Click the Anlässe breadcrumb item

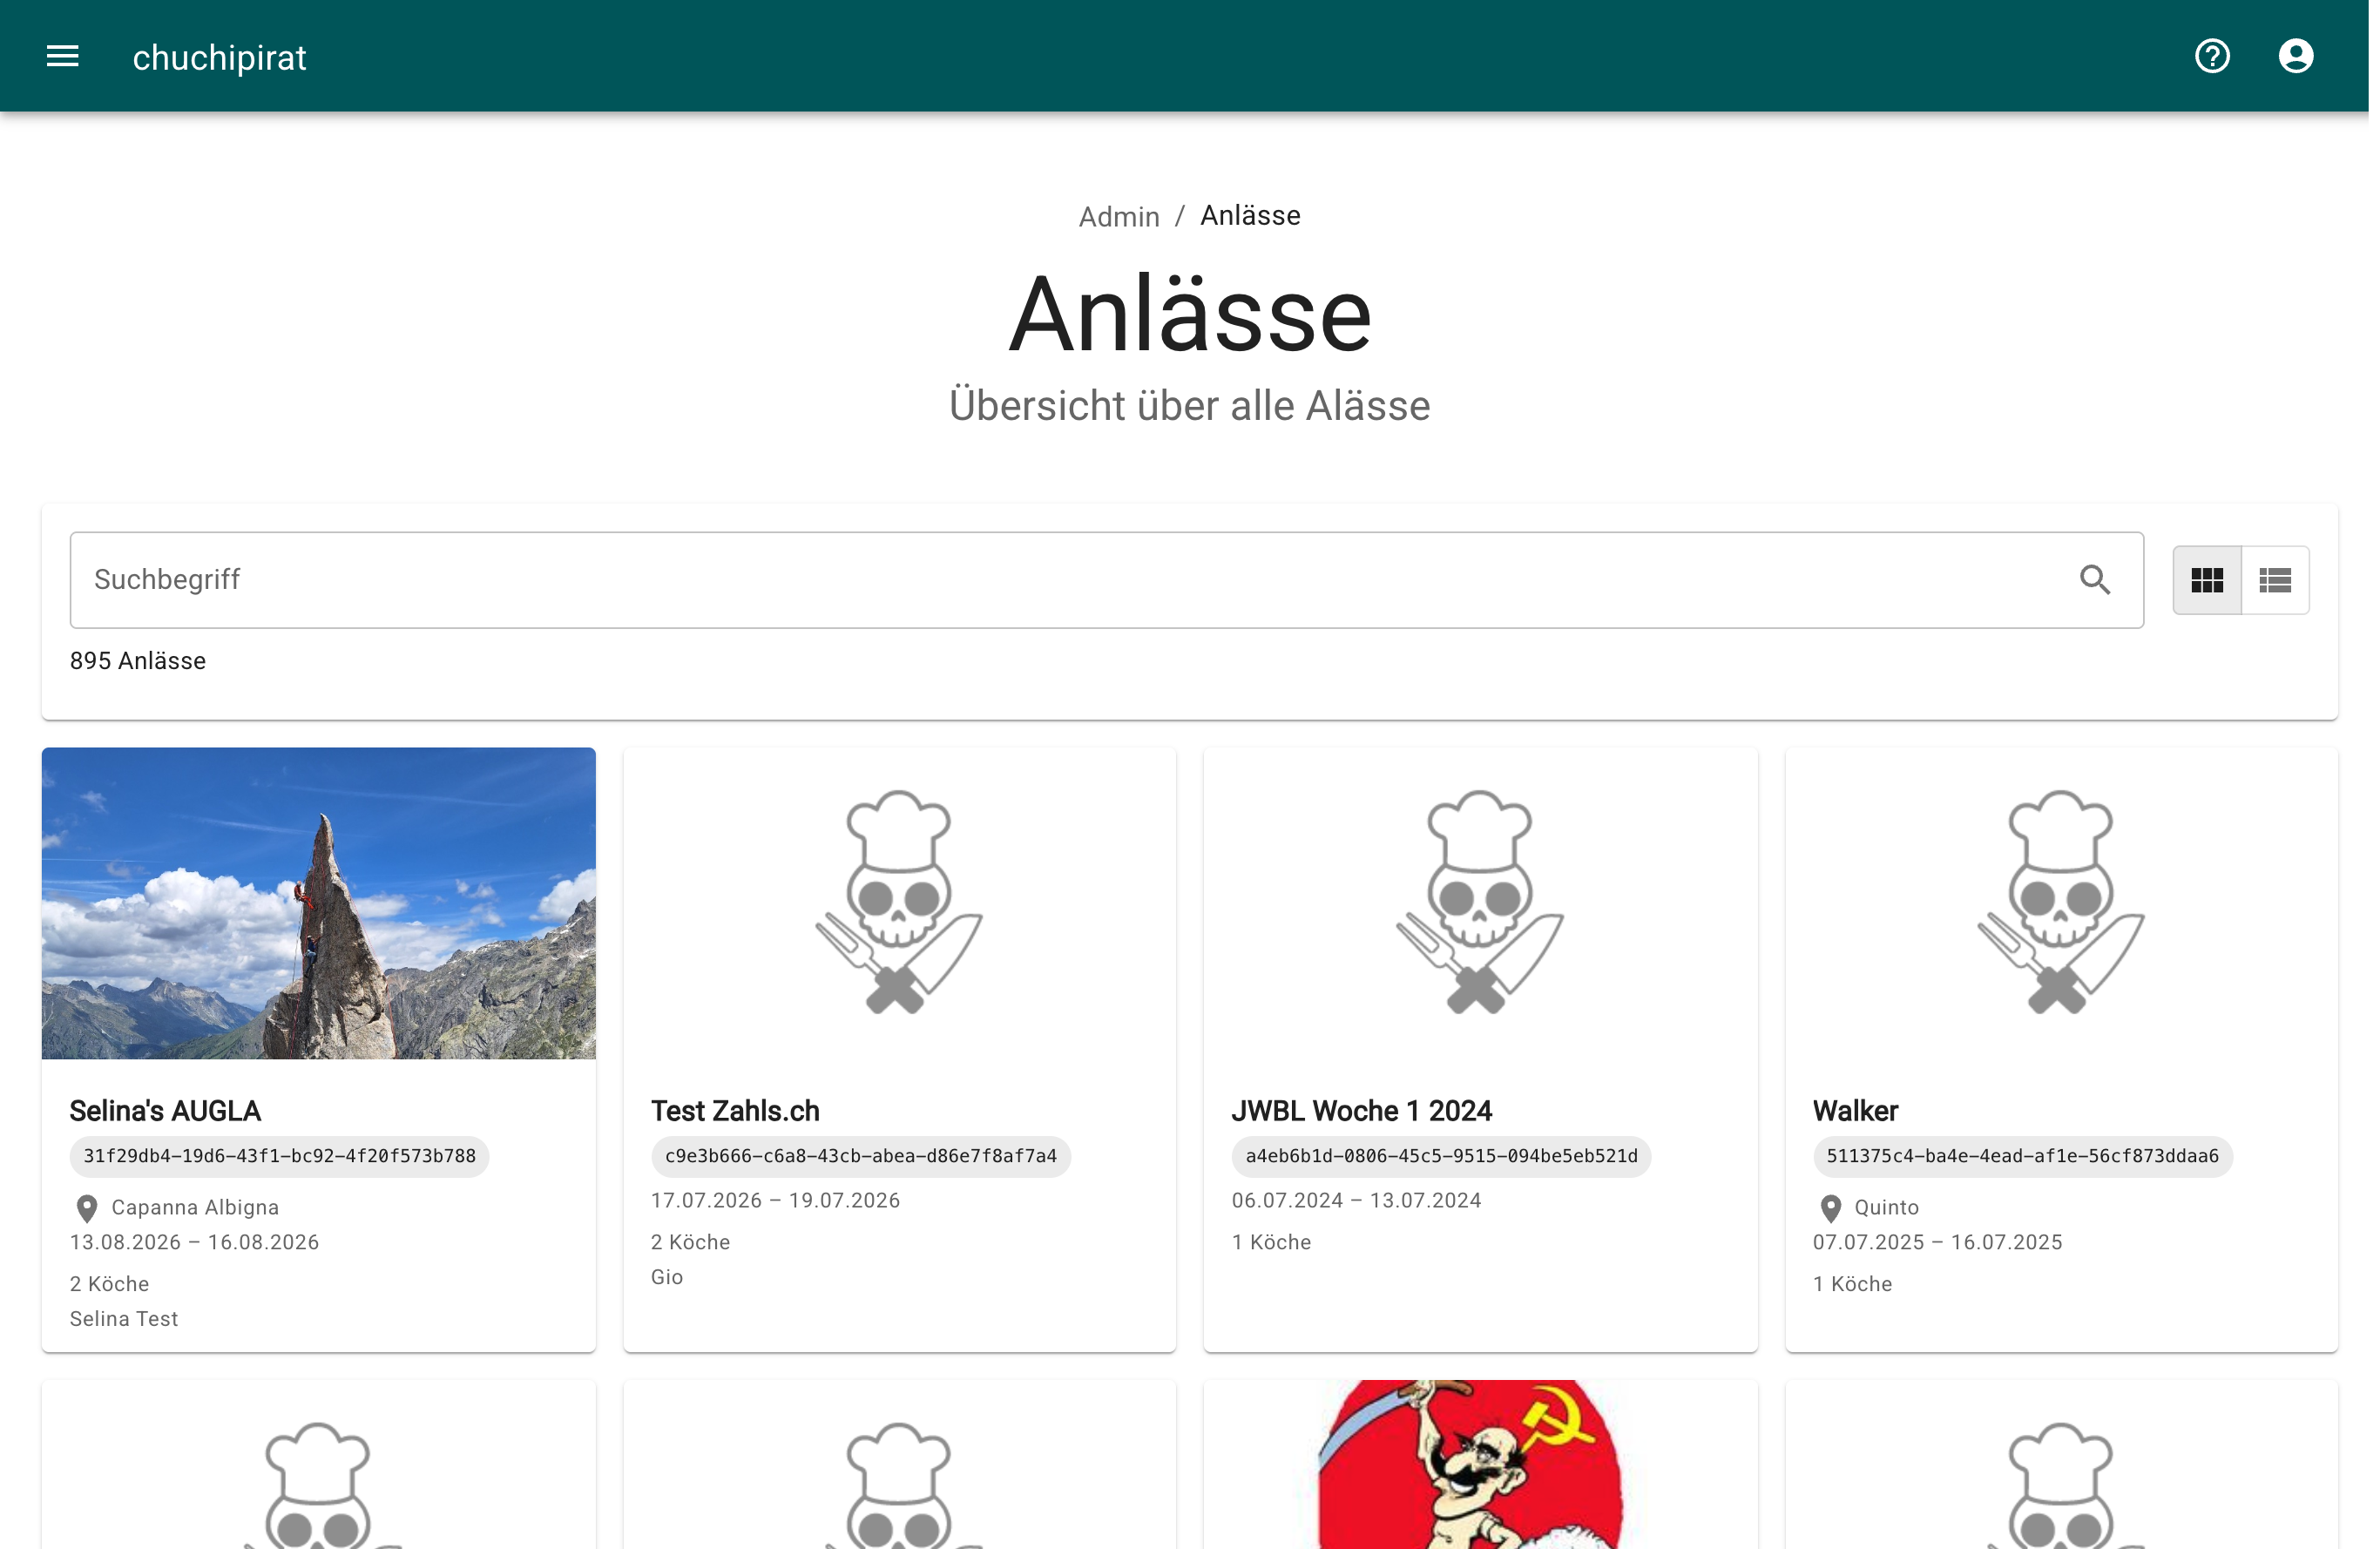coord(1250,216)
